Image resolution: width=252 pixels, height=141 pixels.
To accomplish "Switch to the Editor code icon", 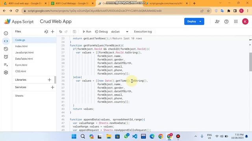I will coord(6,41).
